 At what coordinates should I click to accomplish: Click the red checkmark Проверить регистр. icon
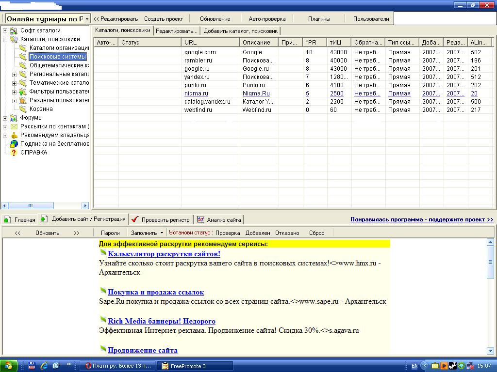click(135, 219)
